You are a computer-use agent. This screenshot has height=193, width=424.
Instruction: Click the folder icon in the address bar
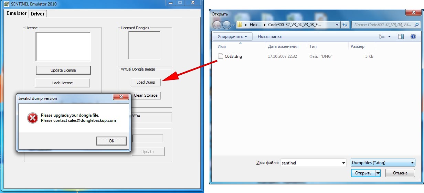240,25
